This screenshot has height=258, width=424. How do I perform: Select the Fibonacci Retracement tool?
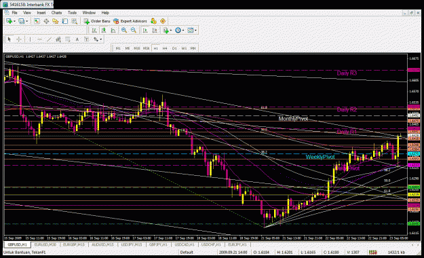(68, 39)
